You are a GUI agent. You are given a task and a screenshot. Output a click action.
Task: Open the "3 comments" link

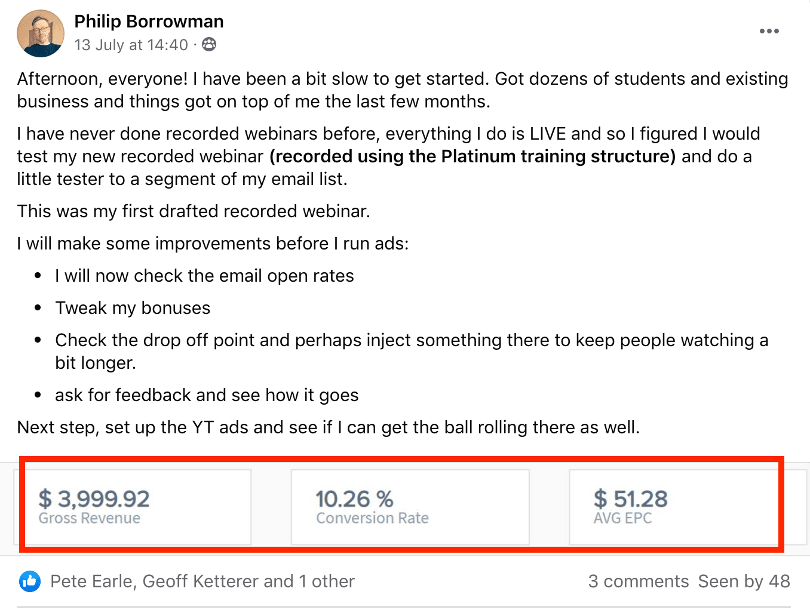(638, 581)
